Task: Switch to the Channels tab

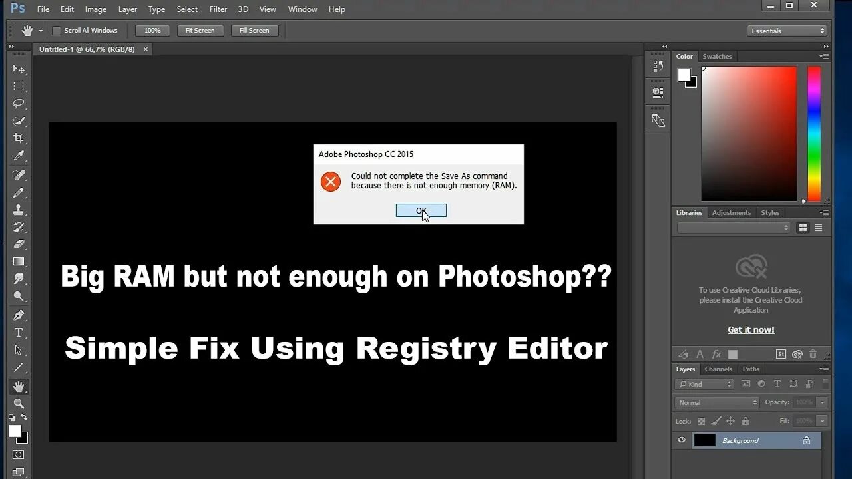Action: 718,369
